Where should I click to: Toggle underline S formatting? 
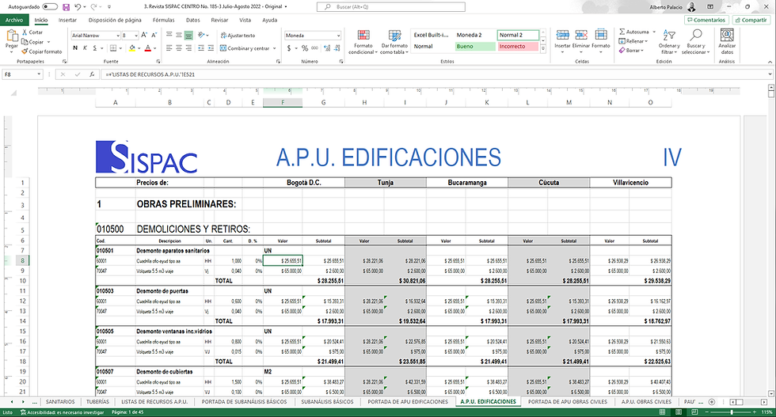tap(95, 48)
